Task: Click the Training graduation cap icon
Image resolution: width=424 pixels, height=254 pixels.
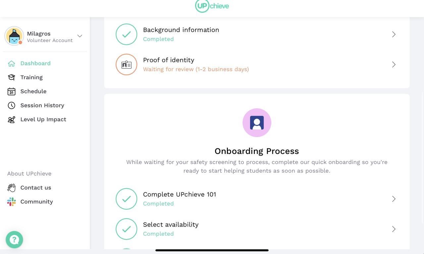Action: 12,77
